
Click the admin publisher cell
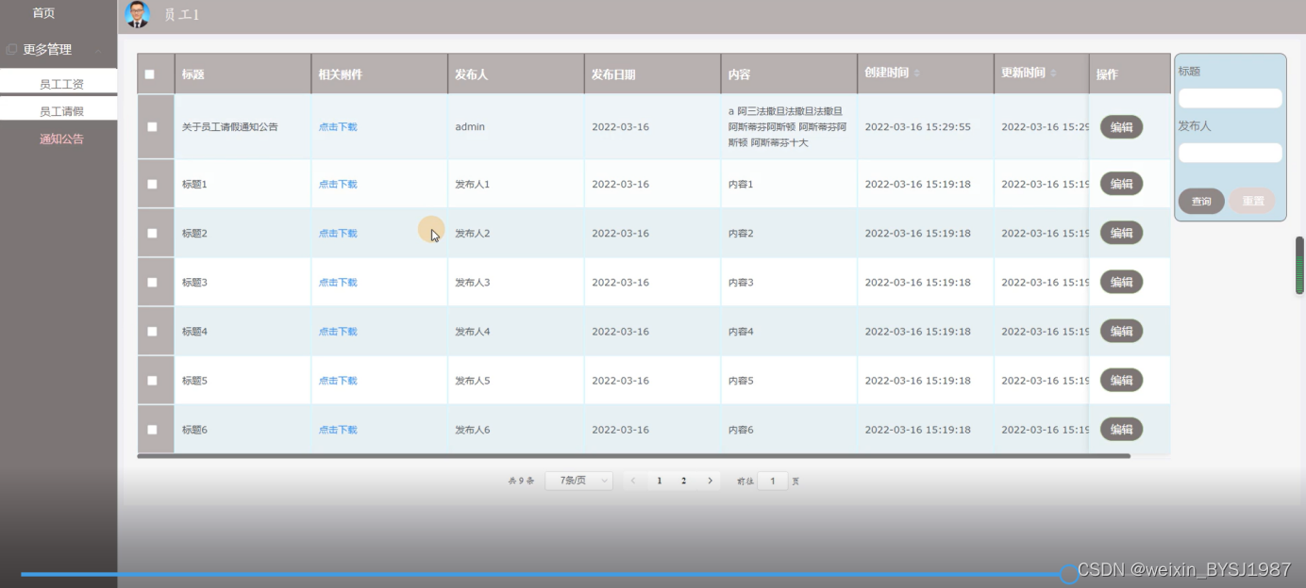(515, 127)
